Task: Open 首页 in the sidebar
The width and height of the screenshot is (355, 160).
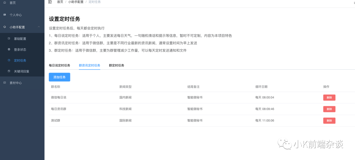Action: [x=13, y=3]
